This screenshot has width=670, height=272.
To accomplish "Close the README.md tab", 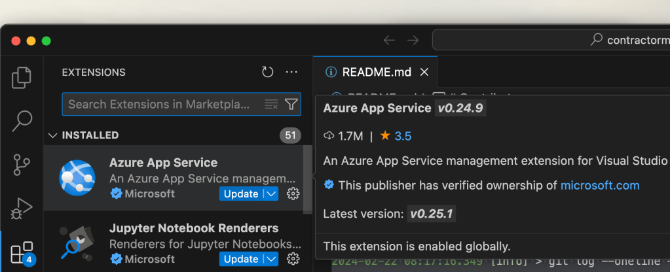I will pyautogui.click(x=424, y=73).
